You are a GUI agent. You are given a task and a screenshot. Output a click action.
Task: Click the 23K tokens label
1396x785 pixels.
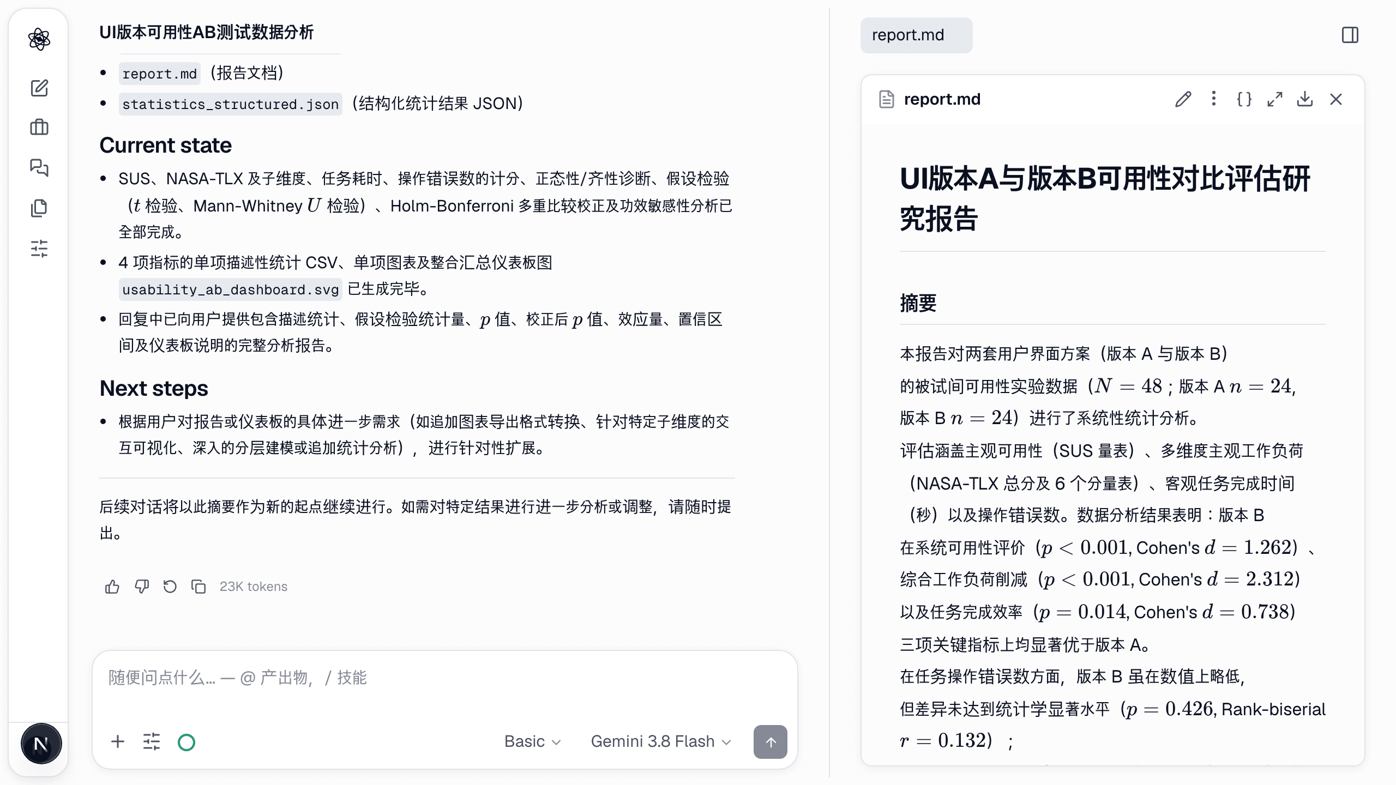point(254,587)
